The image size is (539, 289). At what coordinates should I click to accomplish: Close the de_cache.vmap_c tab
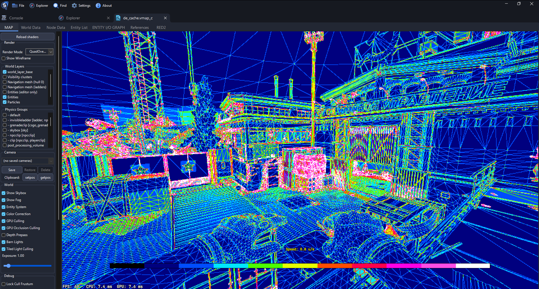pyautogui.click(x=165, y=18)
